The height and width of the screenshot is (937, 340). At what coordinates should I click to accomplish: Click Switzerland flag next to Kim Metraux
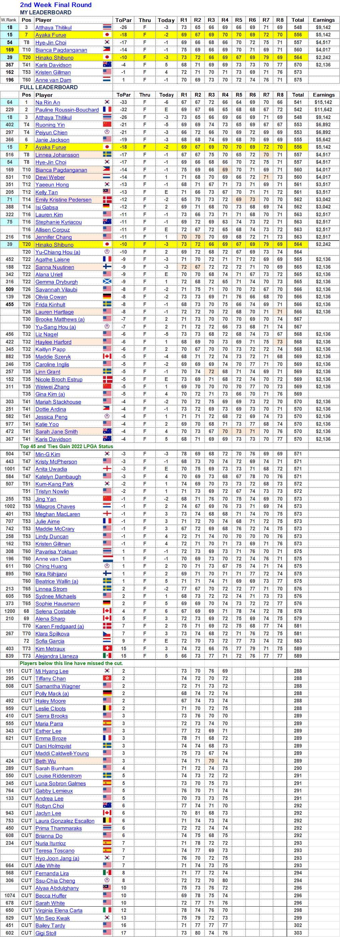(x=107, y=649)
